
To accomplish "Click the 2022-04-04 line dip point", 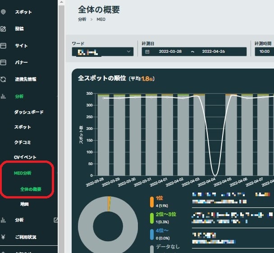I will click(215, 175).
